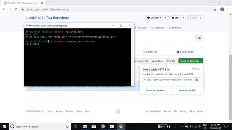Screen dimensions: 232x130
Task: Open the Windows Start menu
Action: click(x=4, y=126)
